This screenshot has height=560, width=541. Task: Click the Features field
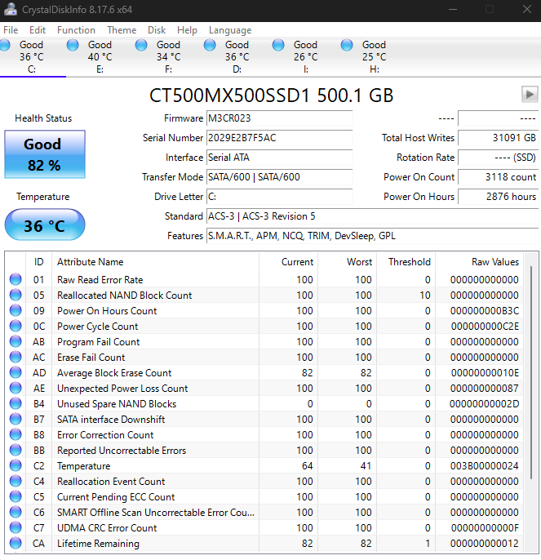372,236
